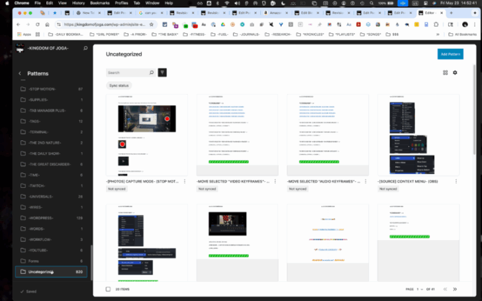
Task: Open the History menu in menu bar
Action: (x=78, y=3)
